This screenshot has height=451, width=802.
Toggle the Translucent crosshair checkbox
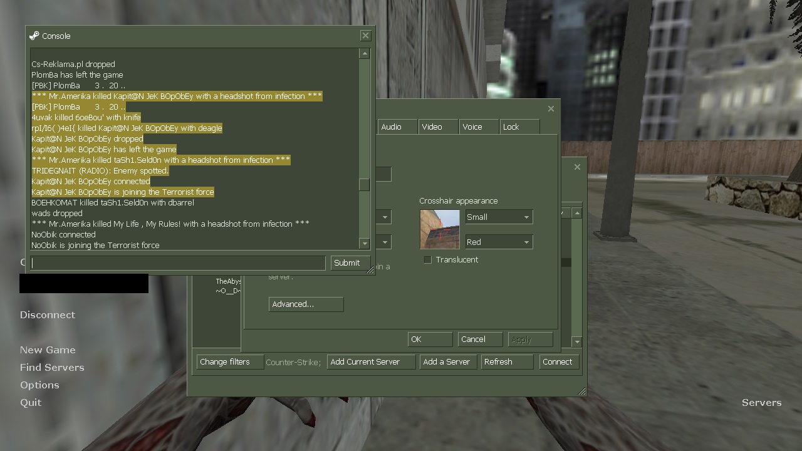point(428,259)
